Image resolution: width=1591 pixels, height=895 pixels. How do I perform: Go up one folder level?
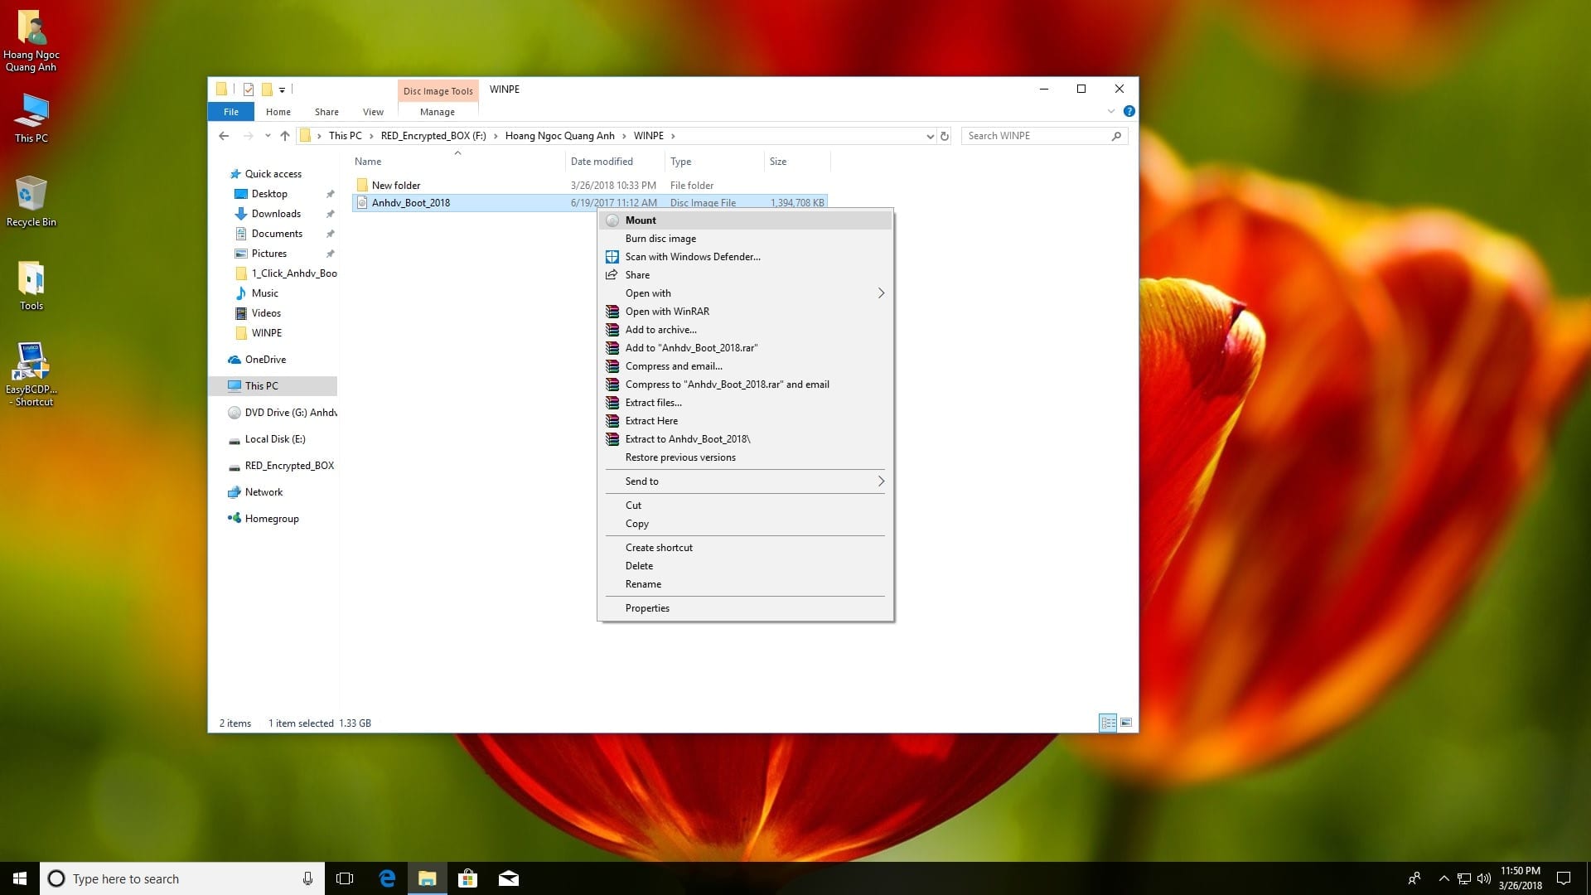[285, 136]
